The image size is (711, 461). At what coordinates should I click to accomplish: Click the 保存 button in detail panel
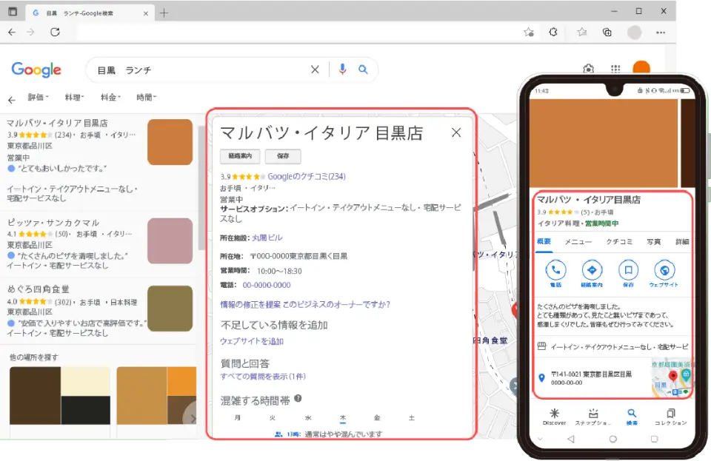click(283, 156)
